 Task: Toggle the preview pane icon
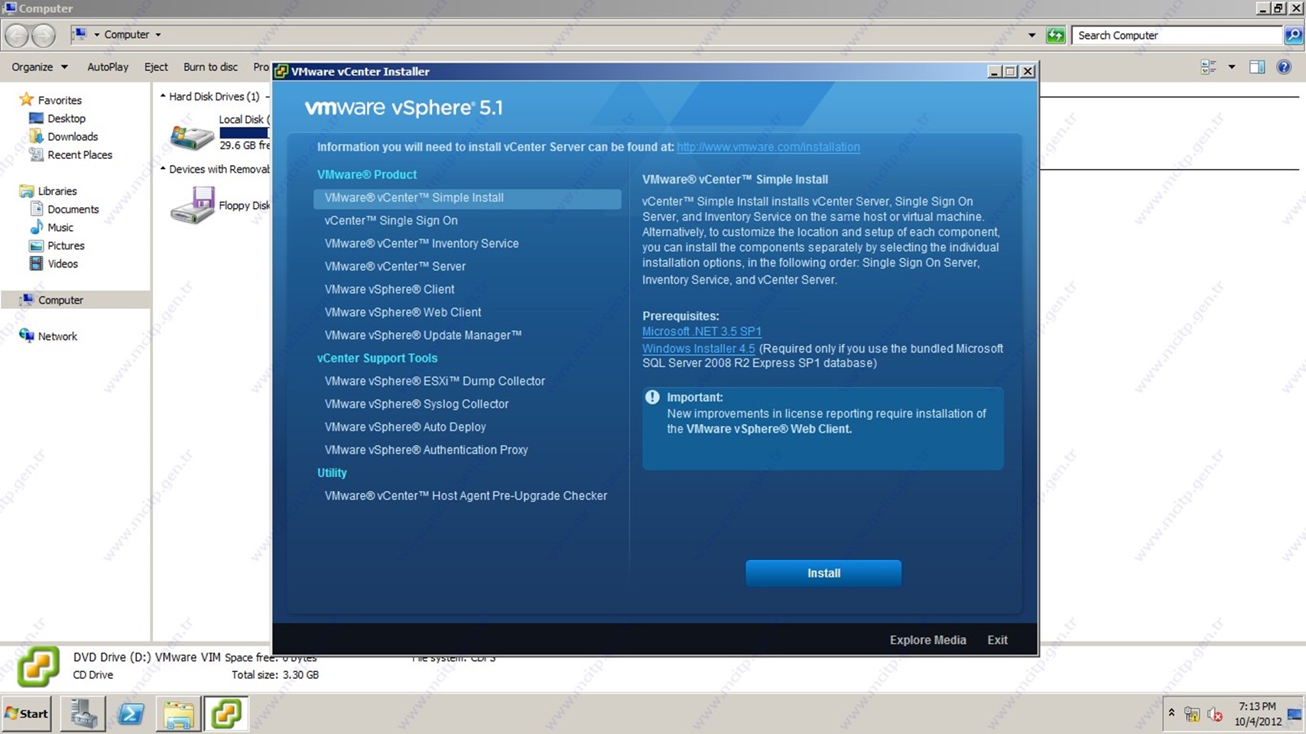1257,67
